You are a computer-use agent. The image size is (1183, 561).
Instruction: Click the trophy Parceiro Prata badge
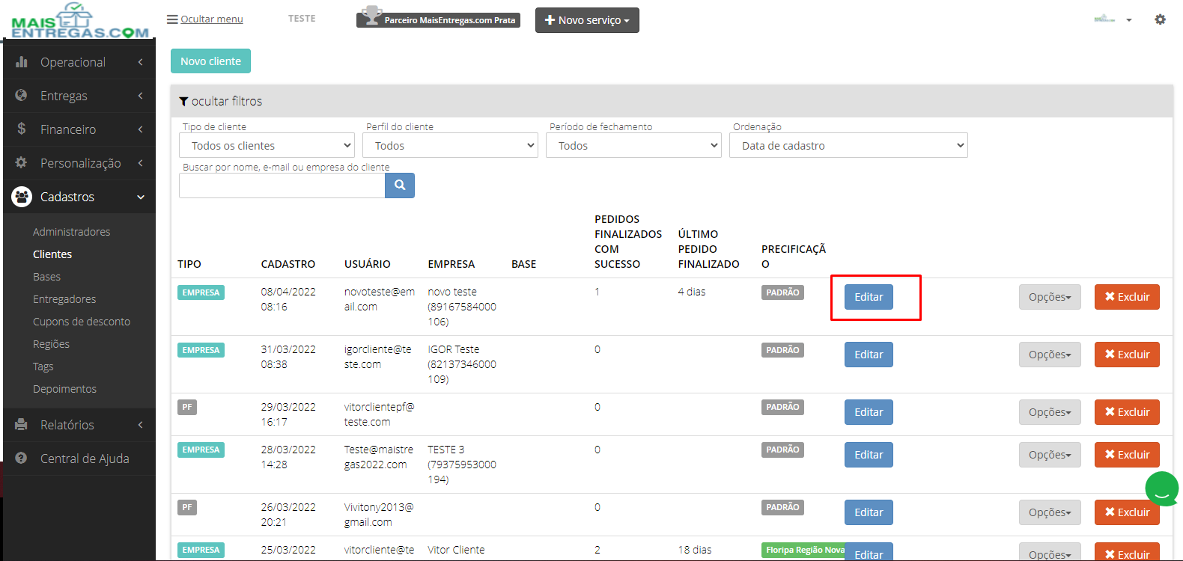(438, 18)
